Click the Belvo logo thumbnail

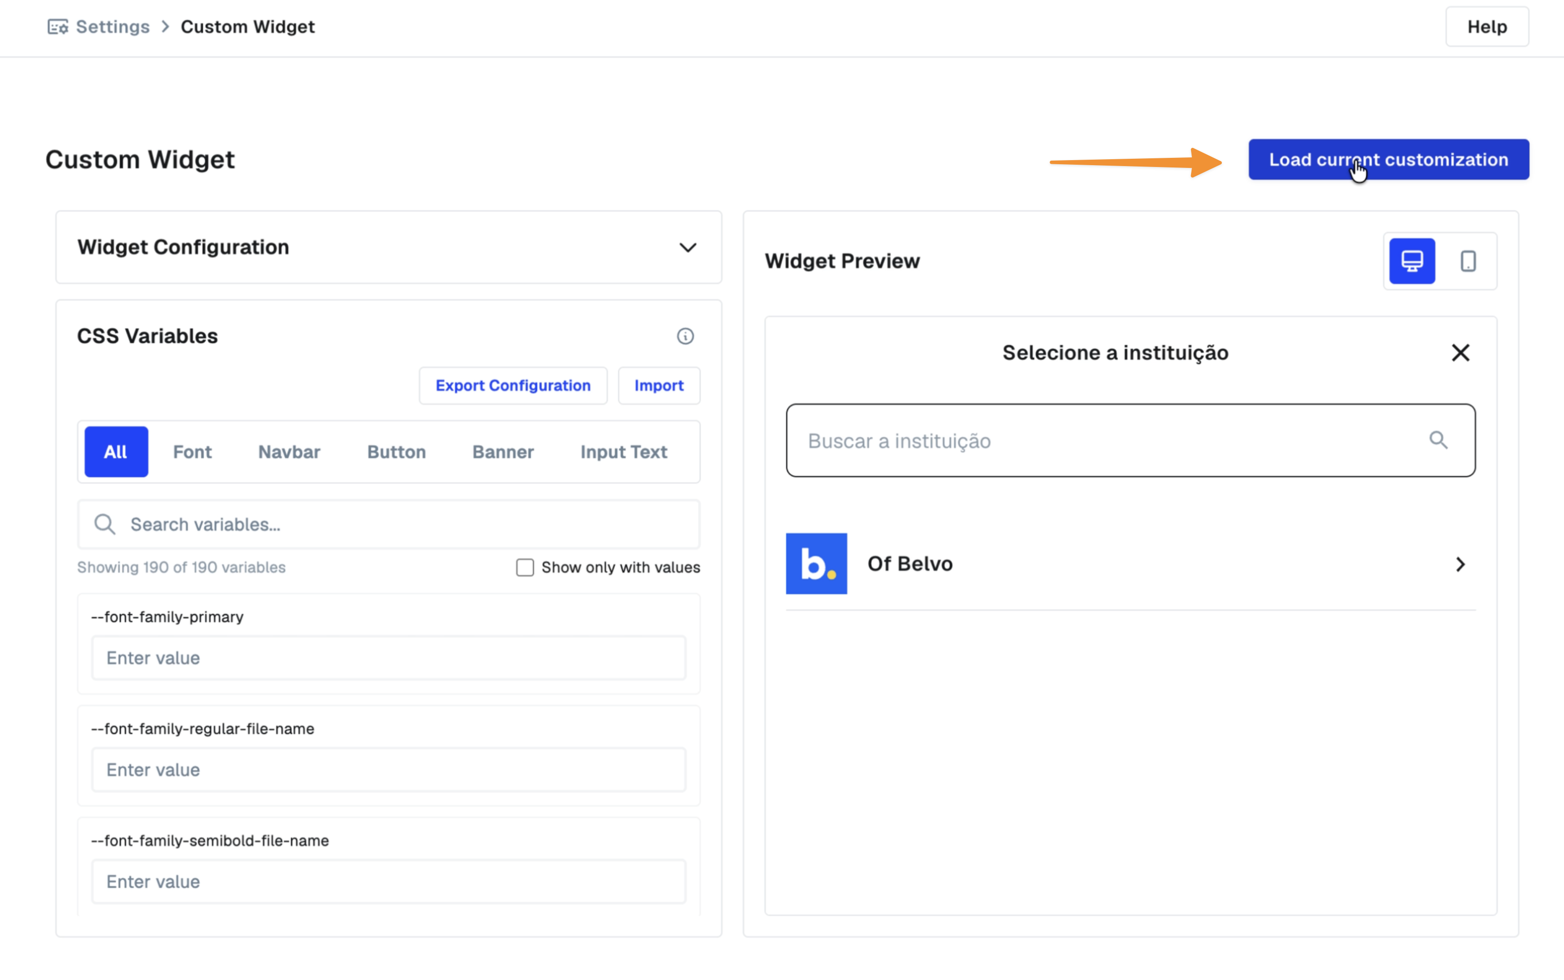[816, 563]
